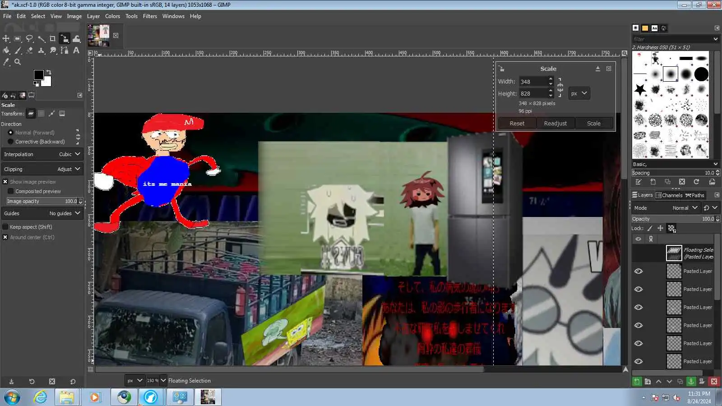Activate the Crop tool
722x406 pixels.
pos(53,39)
